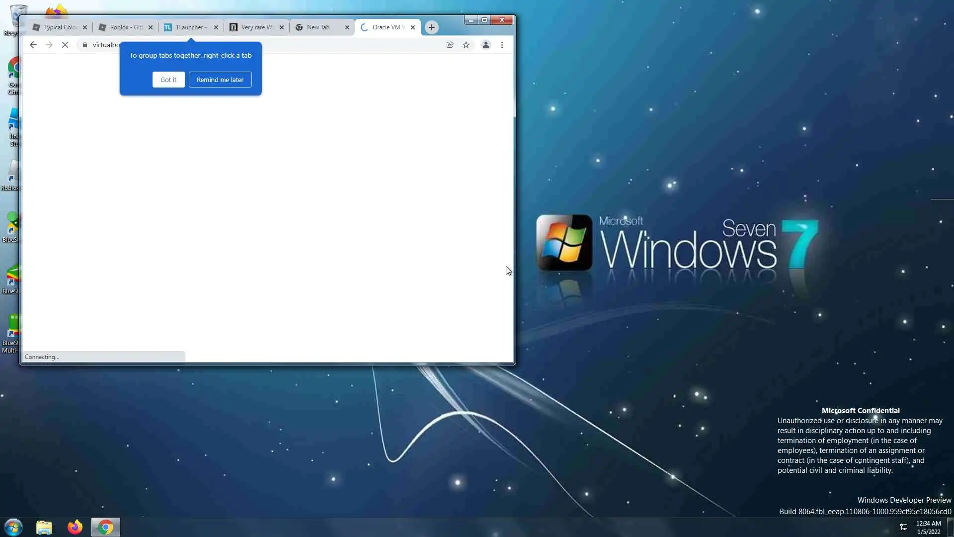The image size is (954, 537).
Task: Launch Firefox from the taskbar
Action: [x=75, y=527]
